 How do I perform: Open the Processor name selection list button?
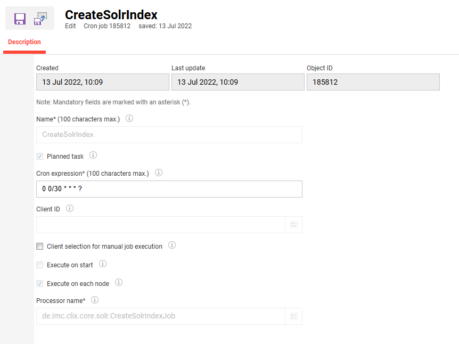point(294,316)
